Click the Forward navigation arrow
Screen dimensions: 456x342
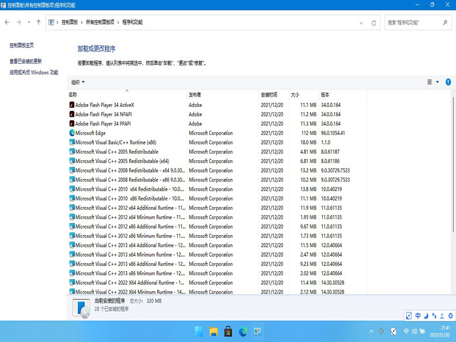coord(19,22)
